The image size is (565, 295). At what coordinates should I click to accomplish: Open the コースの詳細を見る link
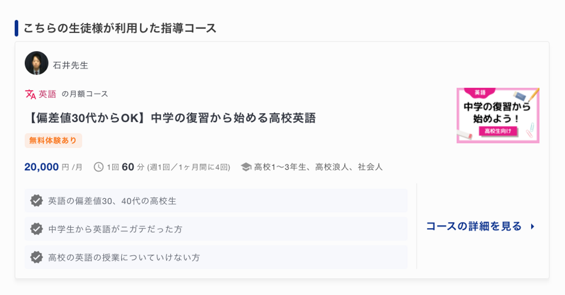[x=474, y=226]
